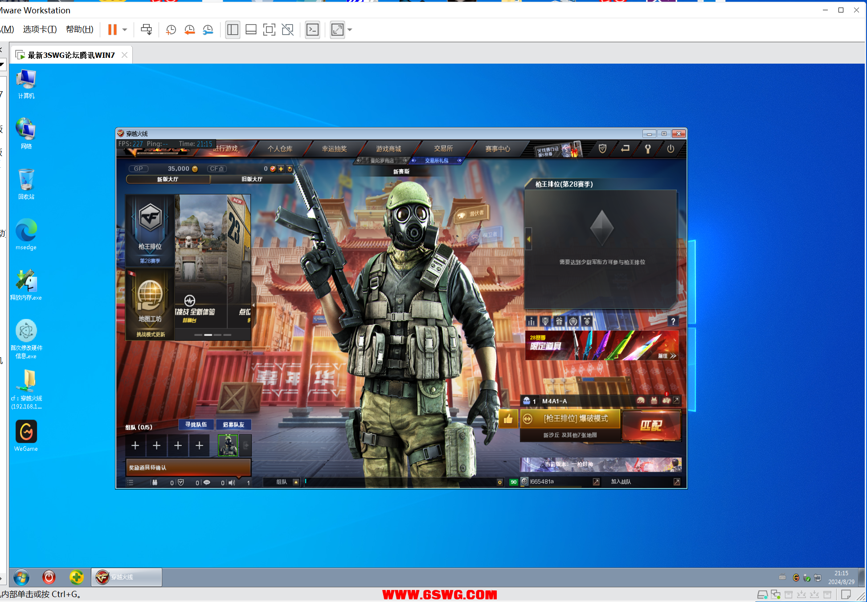This screenshot has height=602, width=867.
Task: Revert to snapshot using the orange clock icon
Action: pos(190,30)
